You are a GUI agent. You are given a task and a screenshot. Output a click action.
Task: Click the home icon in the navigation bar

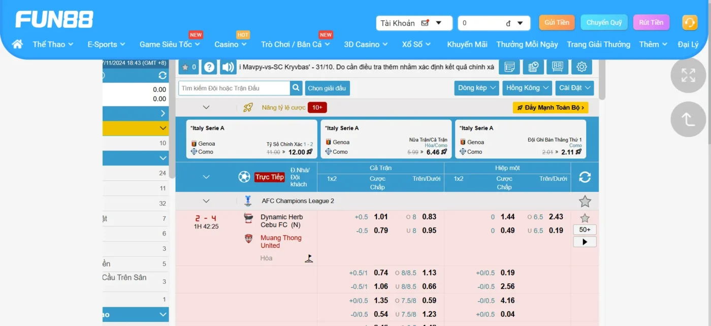[17, 44]
